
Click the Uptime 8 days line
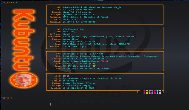pyautogui.click(x=79, y=83)
